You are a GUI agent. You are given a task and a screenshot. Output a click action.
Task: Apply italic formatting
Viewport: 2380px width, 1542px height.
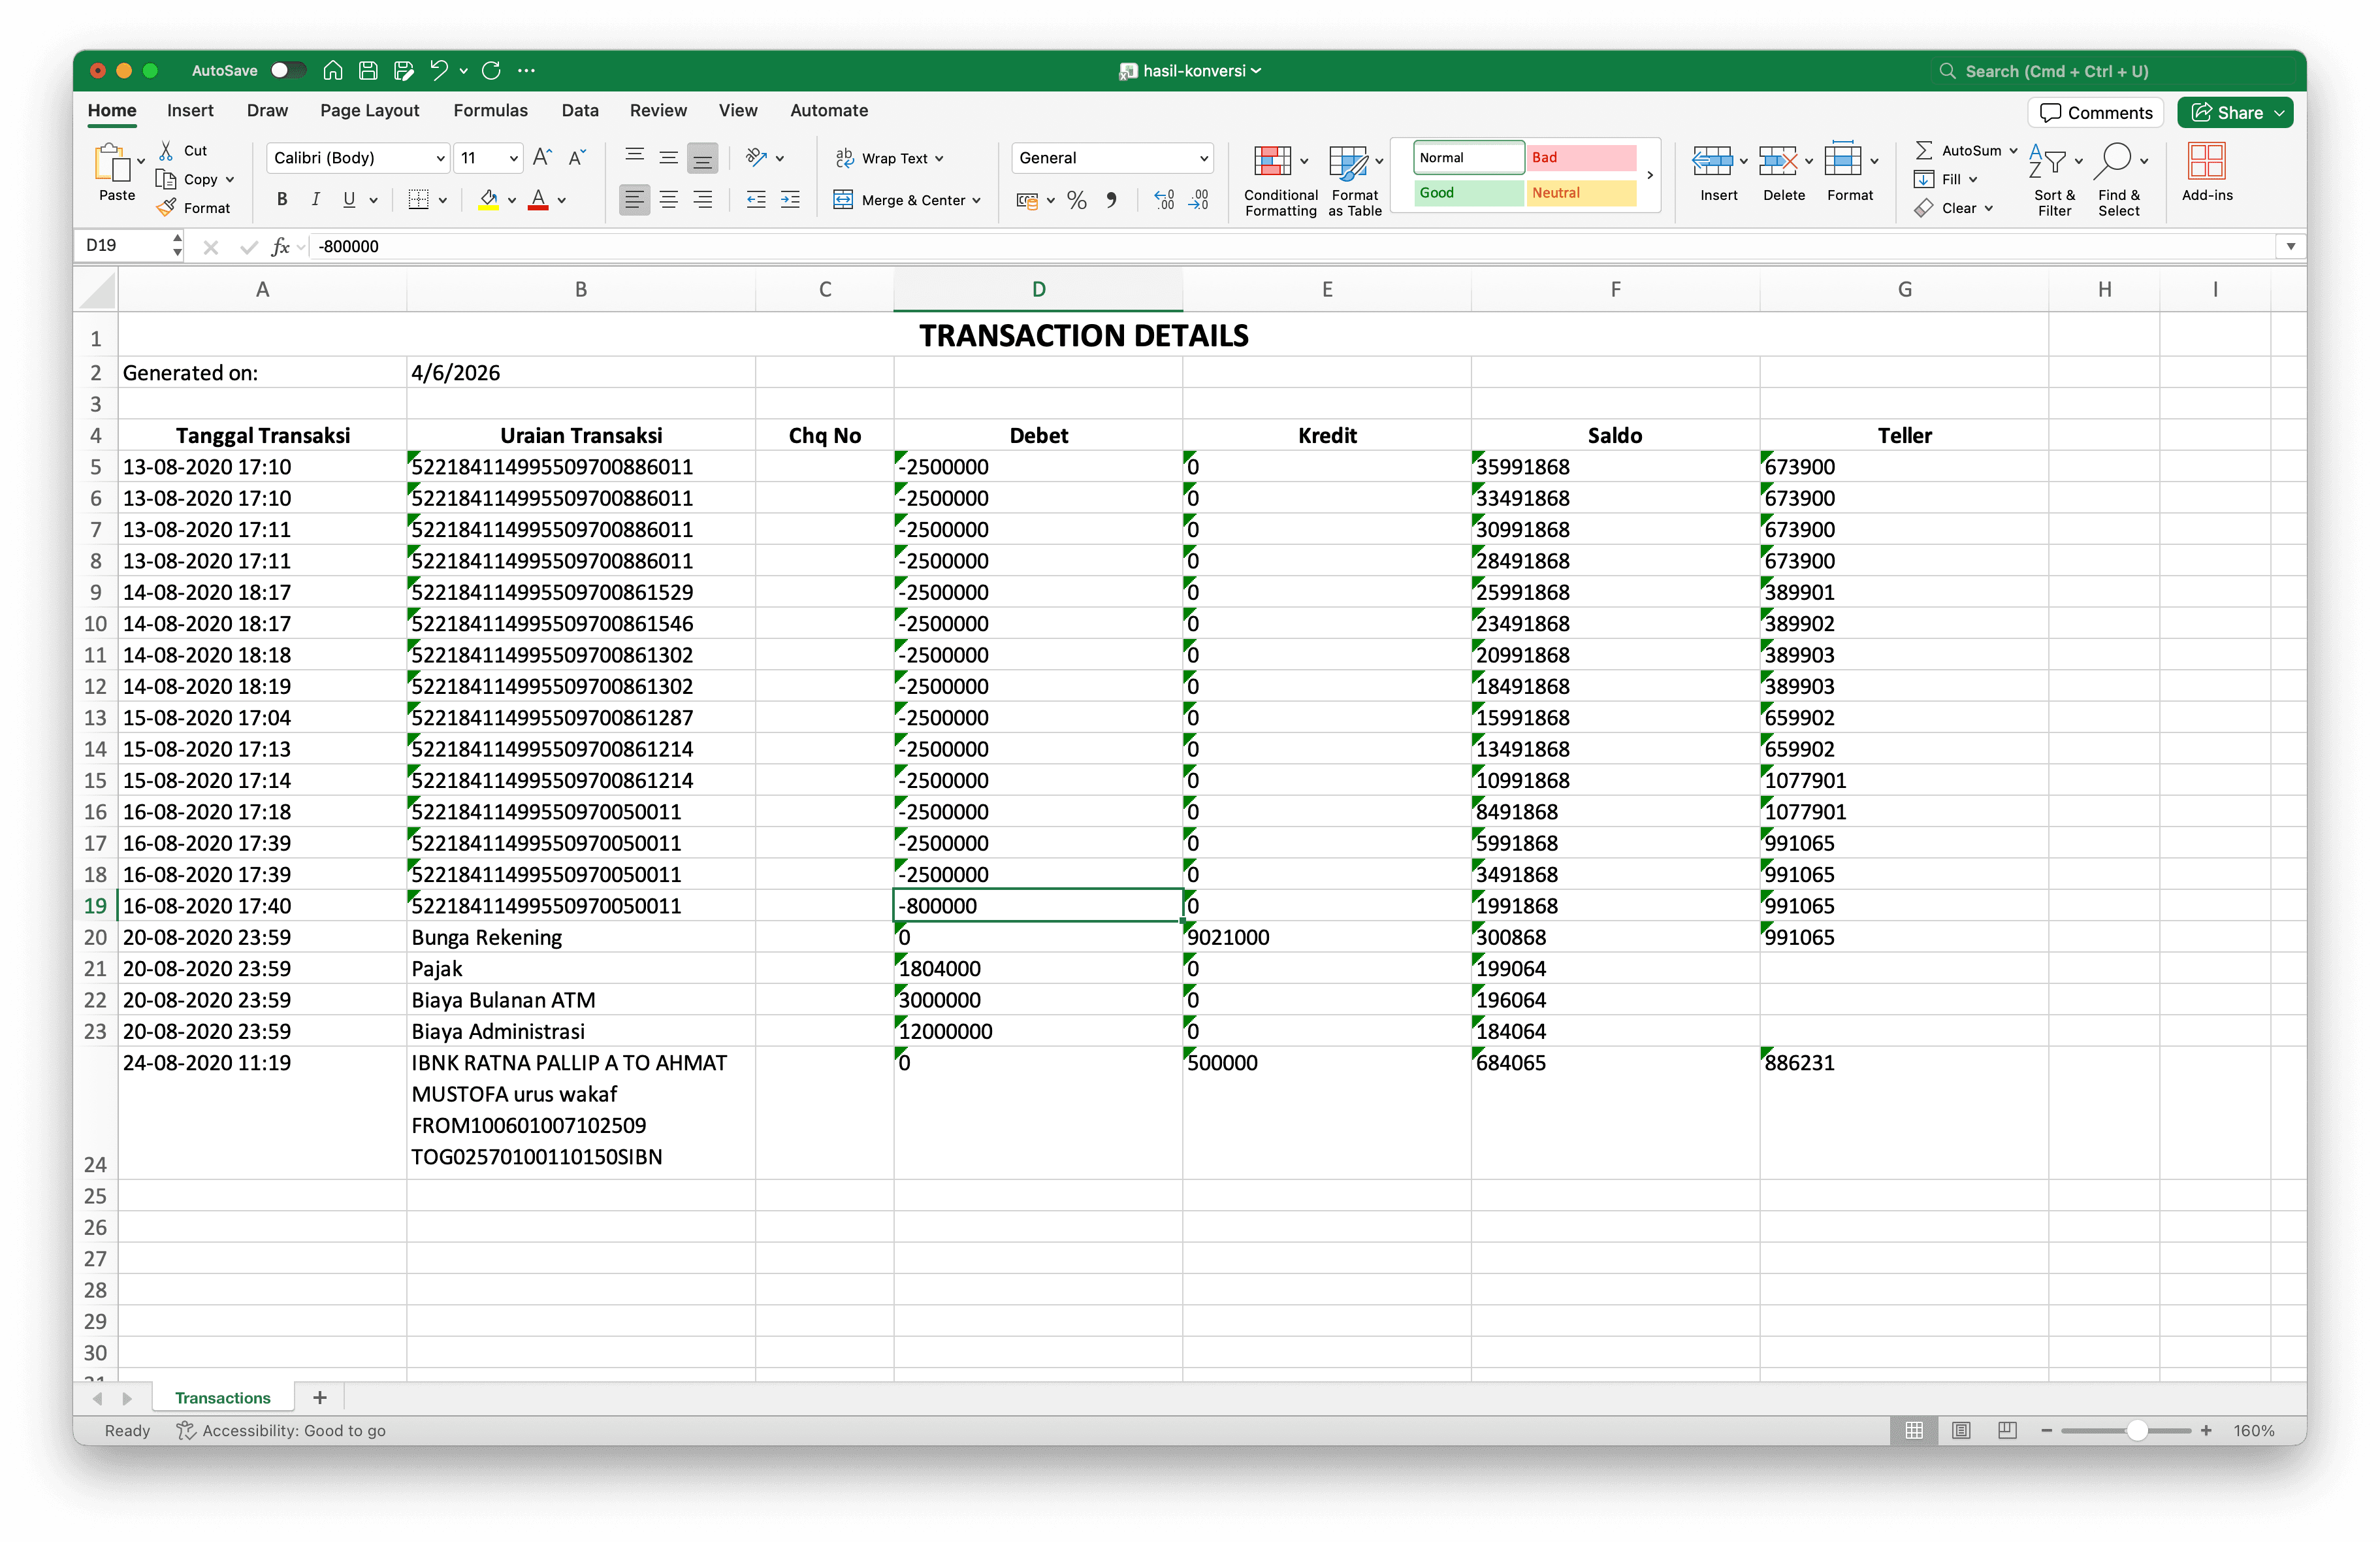click(316, 200)
